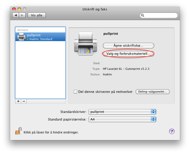The width and height of the screenshot is (190, 154).
Task: Show all preferences with Vis alle
Action: click(37, 15)
